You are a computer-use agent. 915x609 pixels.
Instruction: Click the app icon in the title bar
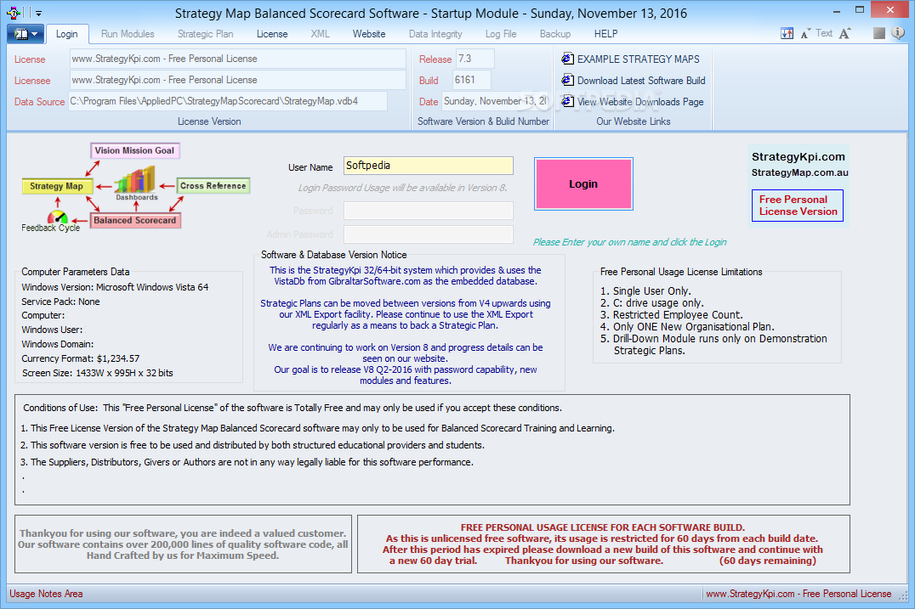(x=14, y=12)
